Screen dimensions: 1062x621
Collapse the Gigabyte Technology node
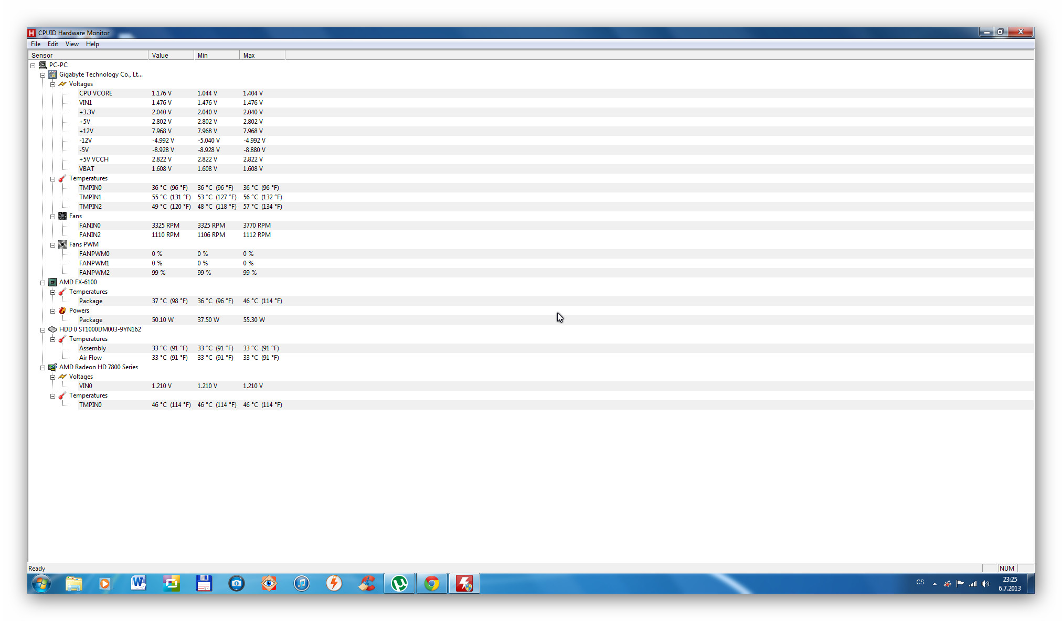point(43,75)
